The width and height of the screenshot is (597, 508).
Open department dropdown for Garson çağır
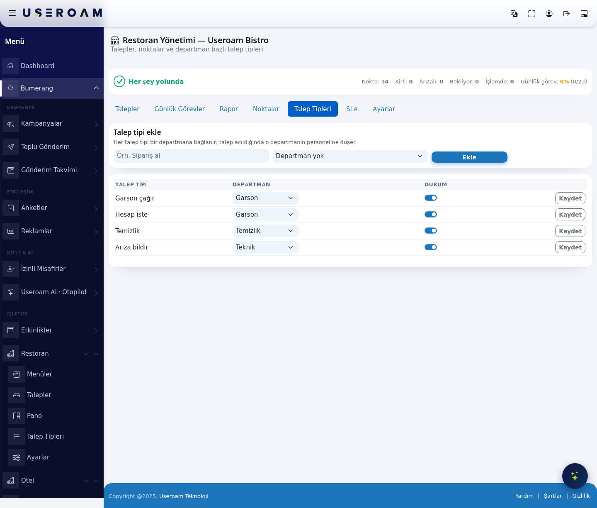point(266,198)
